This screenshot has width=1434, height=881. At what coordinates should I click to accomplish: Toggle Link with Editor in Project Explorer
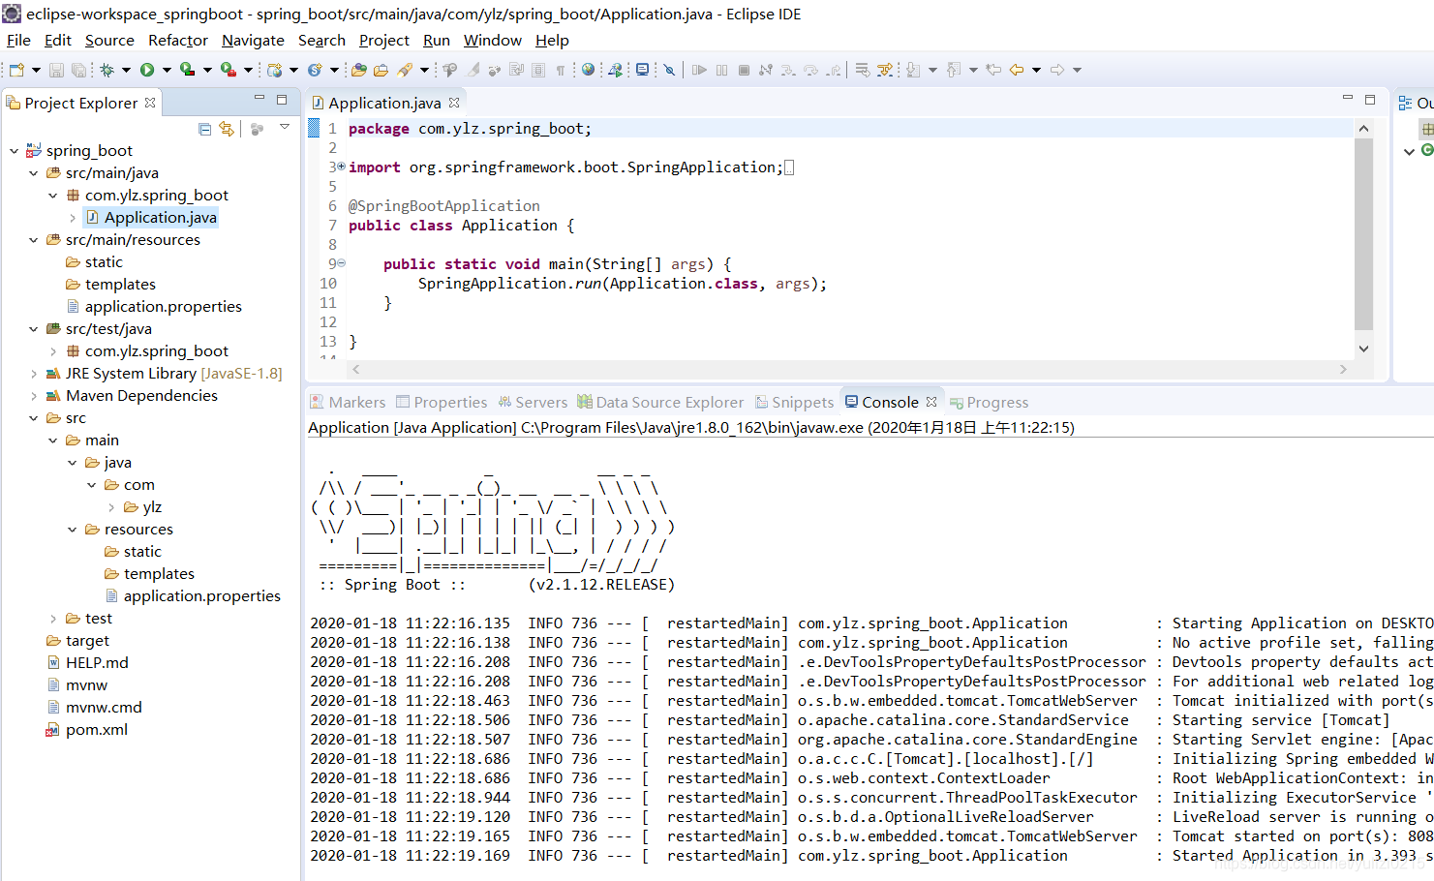227,129
